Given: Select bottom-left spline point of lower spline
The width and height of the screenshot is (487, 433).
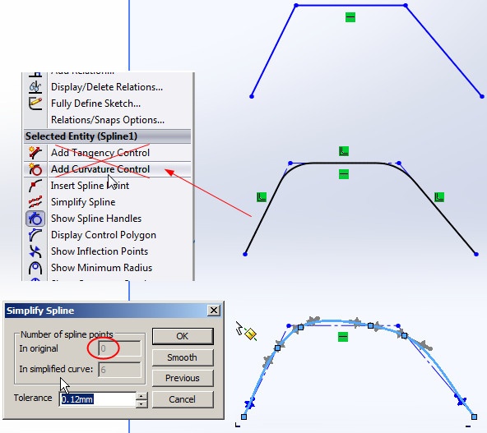Looking at the screenshot, I should pos(243,417).
